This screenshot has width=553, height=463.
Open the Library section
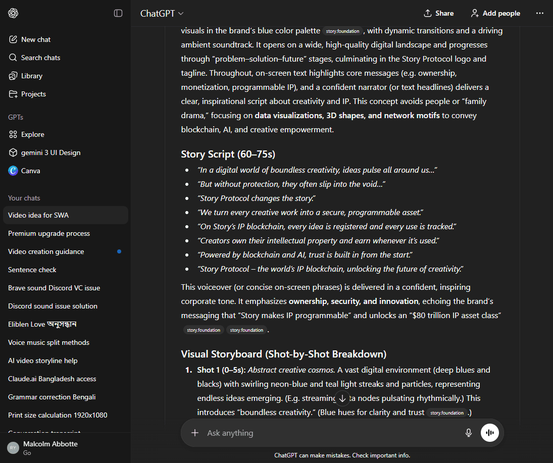(x=31, y=76)
